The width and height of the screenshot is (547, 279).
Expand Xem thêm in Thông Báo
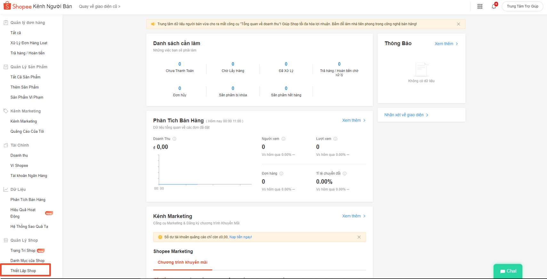pos(446,44)
